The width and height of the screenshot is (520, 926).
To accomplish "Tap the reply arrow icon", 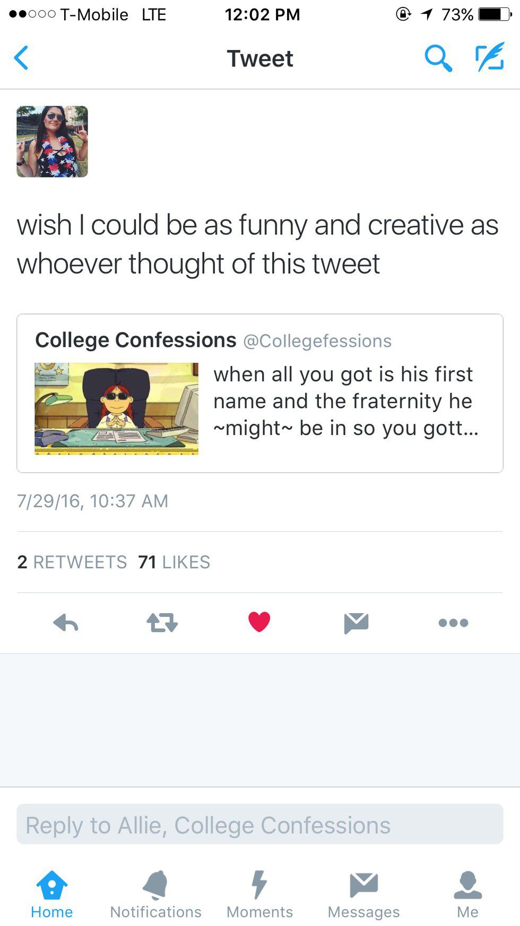I will [x=66, y=622].
